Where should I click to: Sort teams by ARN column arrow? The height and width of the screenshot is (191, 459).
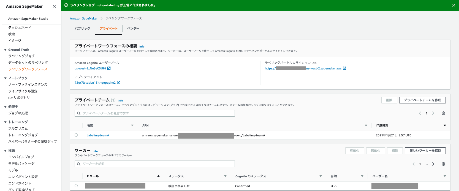[366, 125]
